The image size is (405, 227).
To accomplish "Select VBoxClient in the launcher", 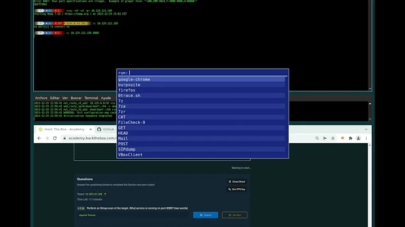I will [x=201, y=155].
